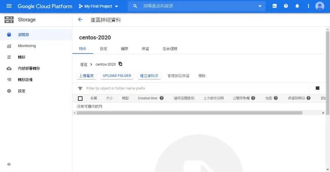Switch to the 物件 tab
The image size is (330, 172).
point(83,49)
